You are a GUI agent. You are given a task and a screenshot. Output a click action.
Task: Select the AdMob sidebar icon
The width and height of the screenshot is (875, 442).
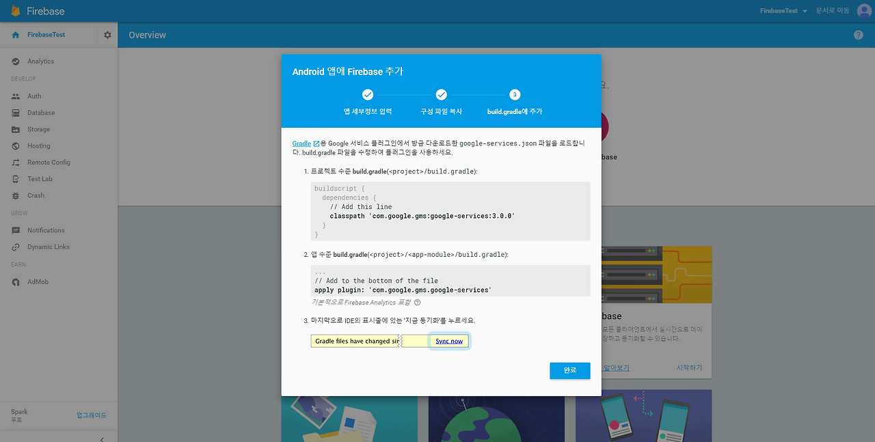(15, 282)
